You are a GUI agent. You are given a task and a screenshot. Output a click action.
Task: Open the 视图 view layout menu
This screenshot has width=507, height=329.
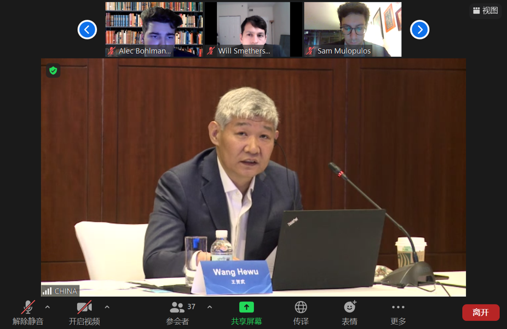click(x=485, y=10)
